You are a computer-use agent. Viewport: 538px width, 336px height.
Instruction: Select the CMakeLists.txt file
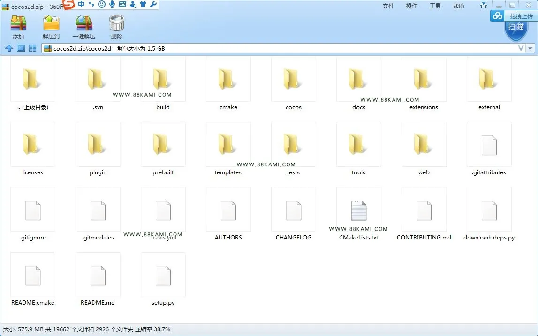pos(358,214)
